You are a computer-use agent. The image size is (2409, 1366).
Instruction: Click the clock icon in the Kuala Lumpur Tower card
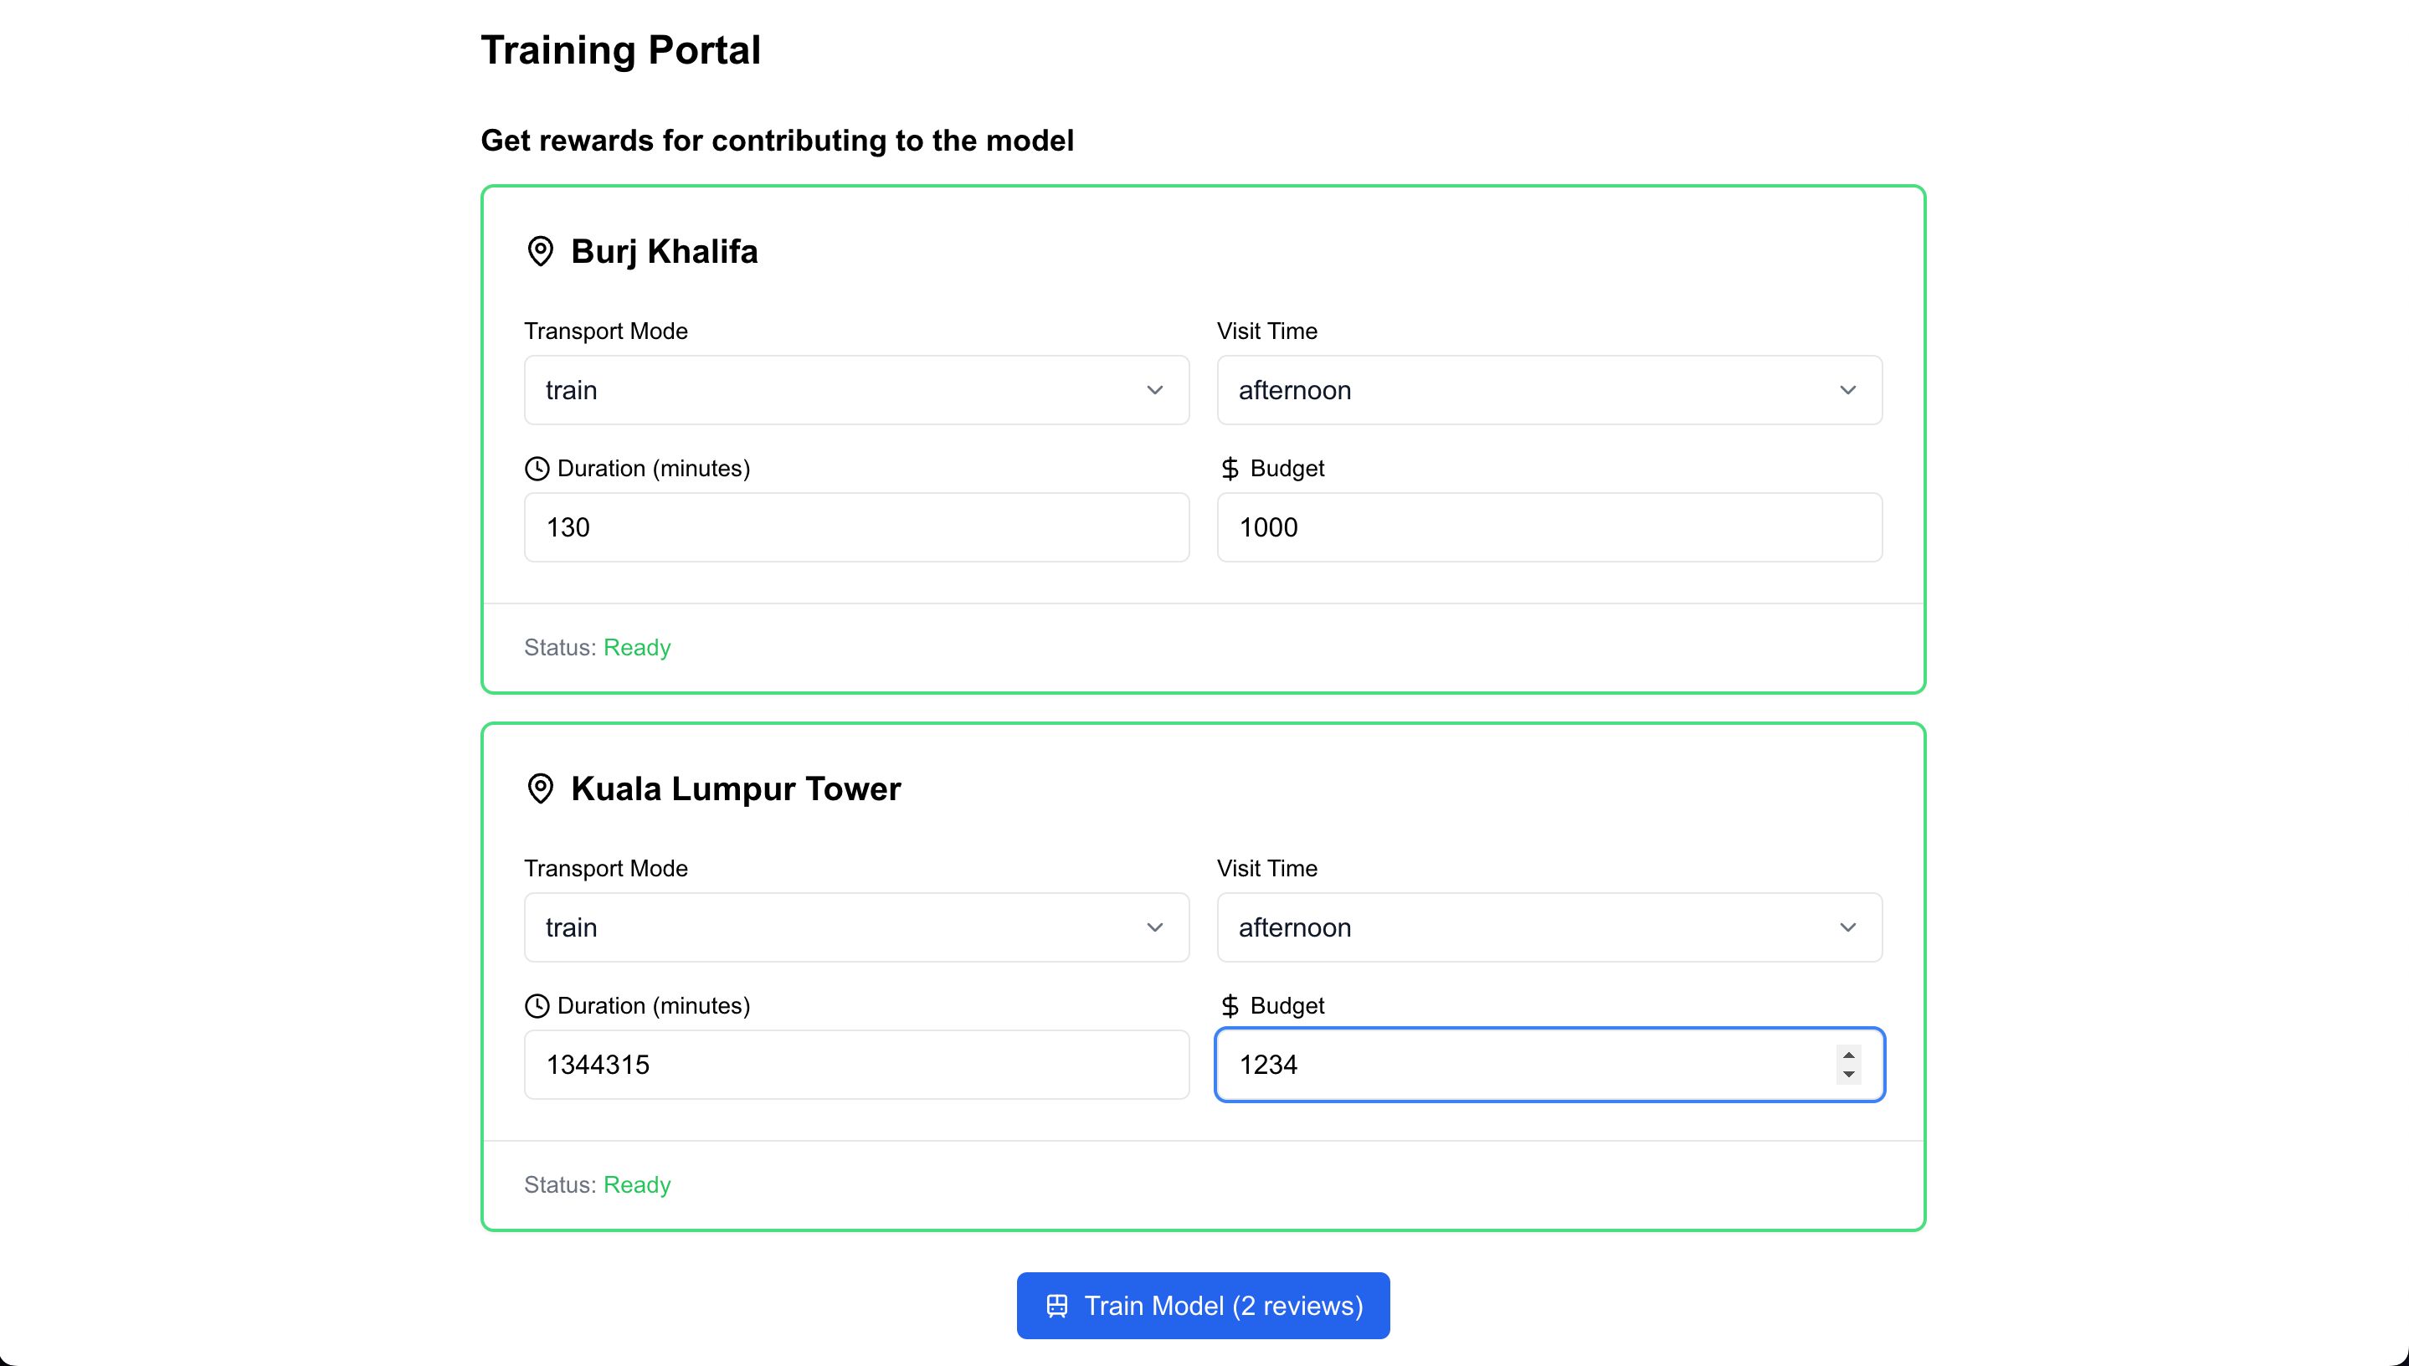(537, 1007)
